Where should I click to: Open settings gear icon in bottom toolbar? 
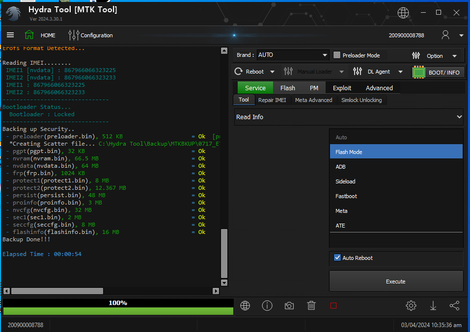(411, 306)
